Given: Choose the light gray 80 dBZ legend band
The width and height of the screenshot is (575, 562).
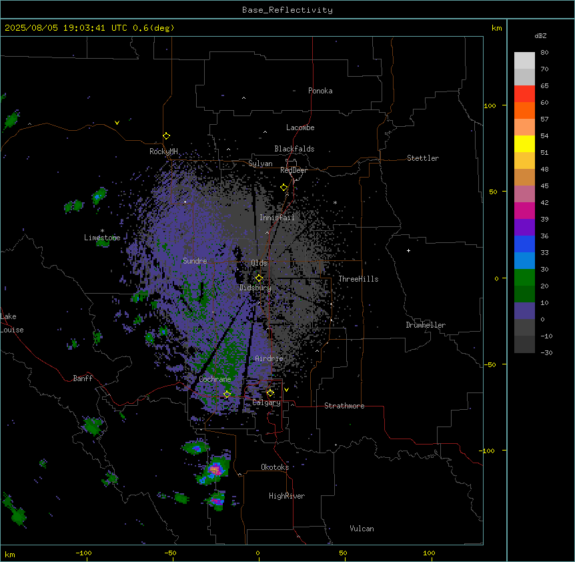Looking at the screenshot, I should pyautogui.click(x=524, y=61).
